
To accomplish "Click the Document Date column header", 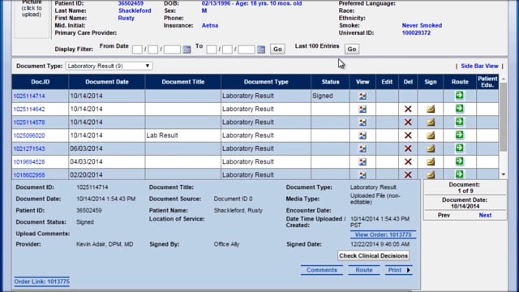I will pos(106,82).
